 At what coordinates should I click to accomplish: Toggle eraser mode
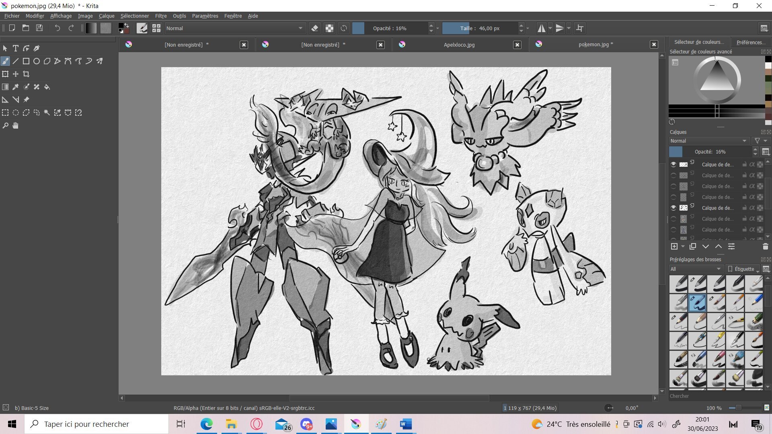(315, 28)
